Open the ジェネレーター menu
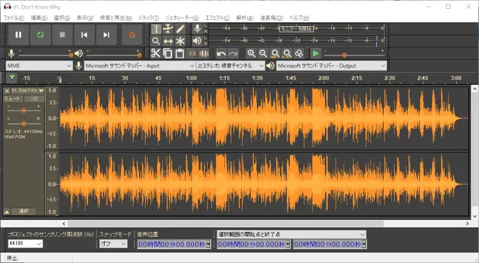479x263 pixels. pos(182,17)
